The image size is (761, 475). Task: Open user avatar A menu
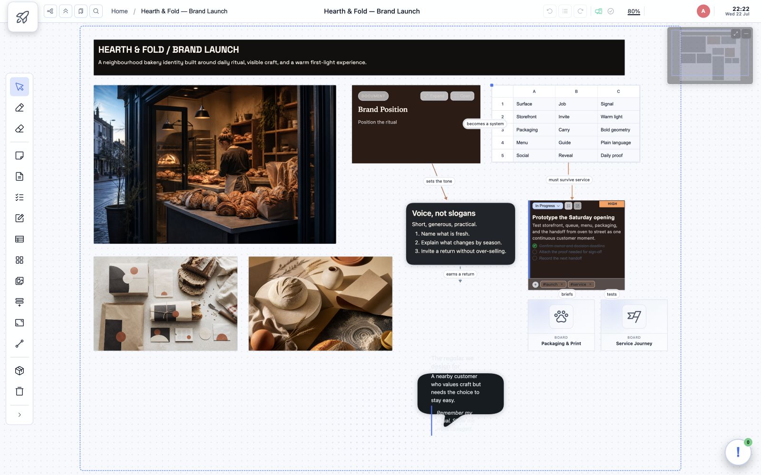click(703, 11)
